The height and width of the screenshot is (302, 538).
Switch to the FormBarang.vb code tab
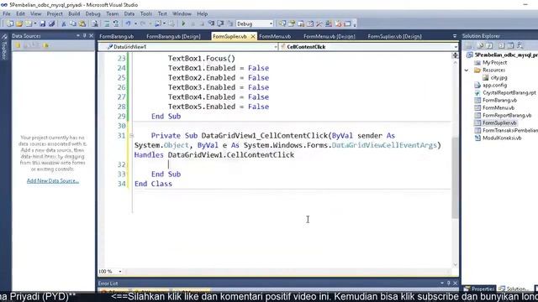coord(117,36)
